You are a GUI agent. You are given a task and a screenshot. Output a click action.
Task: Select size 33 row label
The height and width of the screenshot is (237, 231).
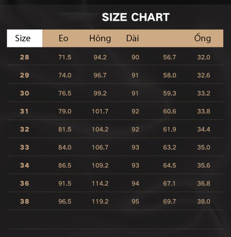tap(25, 147)
